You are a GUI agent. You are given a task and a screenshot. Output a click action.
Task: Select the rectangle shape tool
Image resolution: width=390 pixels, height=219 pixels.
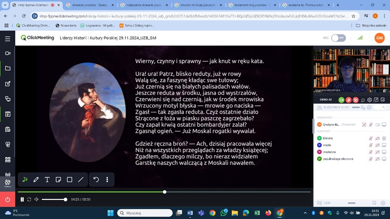pos(70,179)
